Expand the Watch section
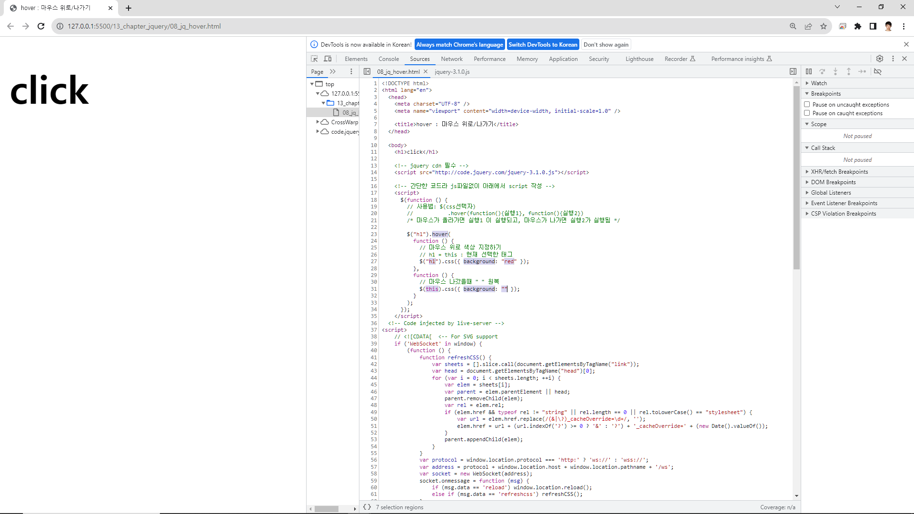The height and width of the screenshot is (514, 914). pyautogui.click(x=819, y=83)
